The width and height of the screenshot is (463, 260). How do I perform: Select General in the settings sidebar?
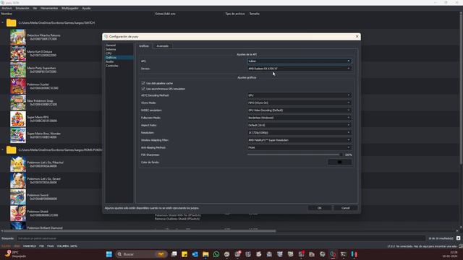(111, 45)
